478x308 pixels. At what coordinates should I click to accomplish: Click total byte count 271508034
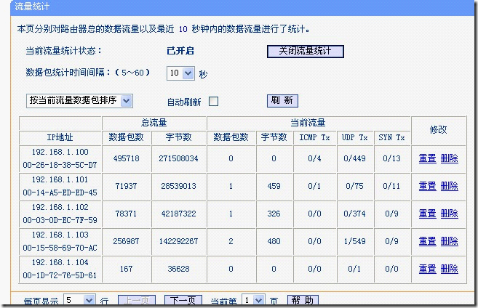(178, 158)
